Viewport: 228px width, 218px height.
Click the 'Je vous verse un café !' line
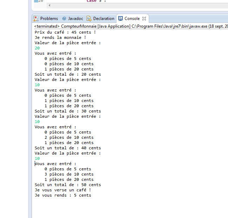[62, 190]
